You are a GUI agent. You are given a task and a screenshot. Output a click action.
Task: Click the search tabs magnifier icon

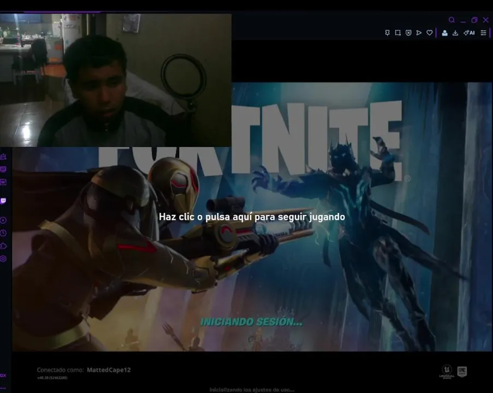coord(452,20)
